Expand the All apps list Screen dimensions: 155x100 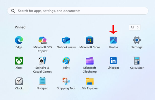click(134, 27)
